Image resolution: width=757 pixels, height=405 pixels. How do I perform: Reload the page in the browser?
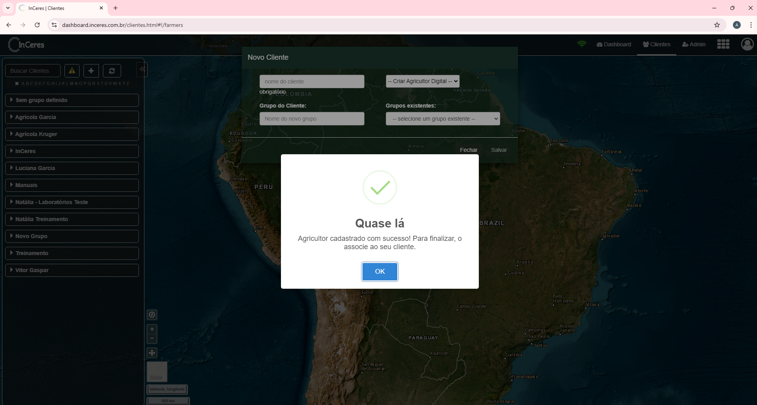[x=37, y=25]
